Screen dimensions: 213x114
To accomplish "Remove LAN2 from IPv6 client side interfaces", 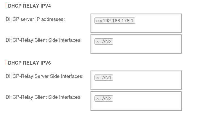I will pyautogui.click(x=97, y=99).
